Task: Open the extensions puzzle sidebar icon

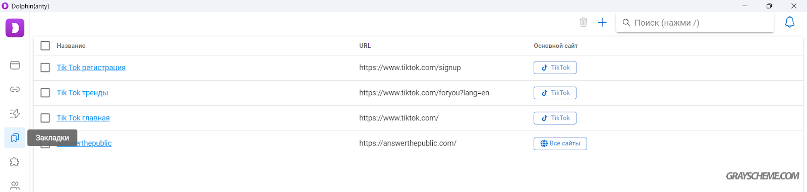Action: pyautogui.click(x=15, y=162)
